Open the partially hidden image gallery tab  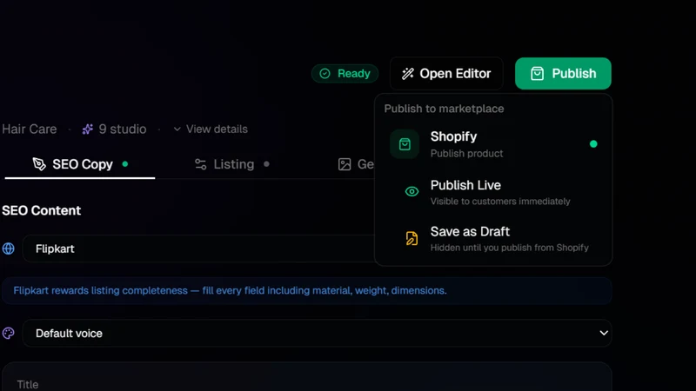[356, 164]
